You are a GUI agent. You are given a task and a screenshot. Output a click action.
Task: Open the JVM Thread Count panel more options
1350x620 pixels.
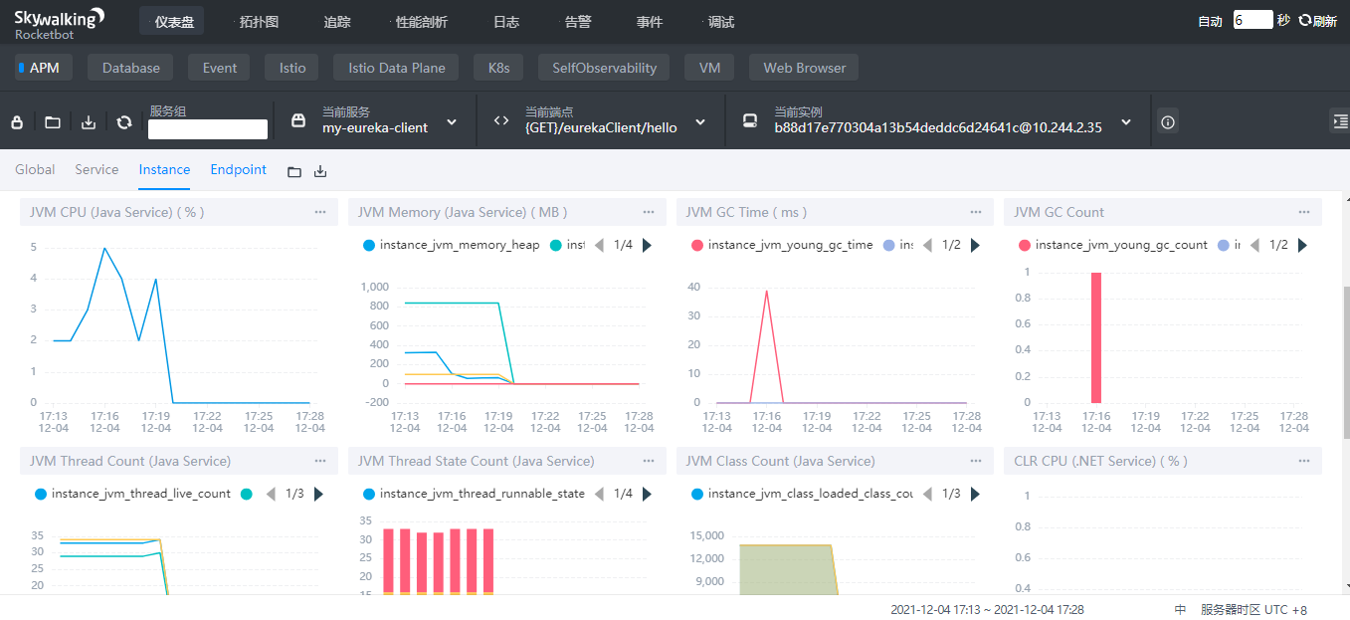(320, 461)
